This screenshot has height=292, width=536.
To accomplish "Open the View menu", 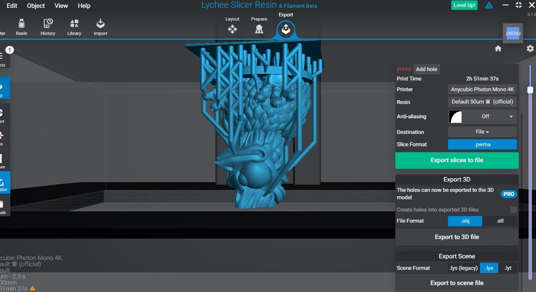I will (x=61, y=6).
